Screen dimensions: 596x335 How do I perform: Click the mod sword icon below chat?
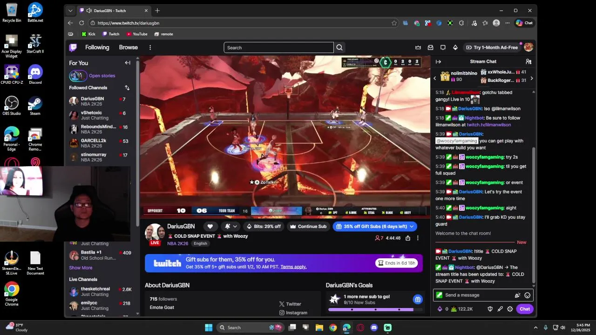[x=500, y=309]
